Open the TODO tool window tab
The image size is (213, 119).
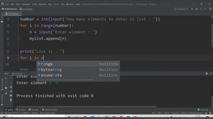21,110
